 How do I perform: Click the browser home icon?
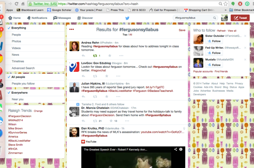click(23, 4)
